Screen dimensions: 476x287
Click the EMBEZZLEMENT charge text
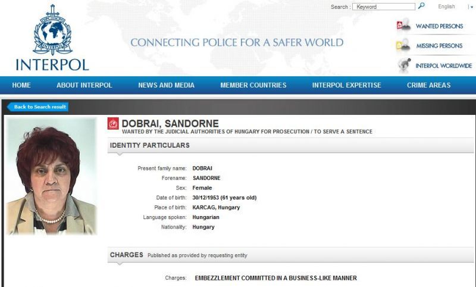pos(275,278)
